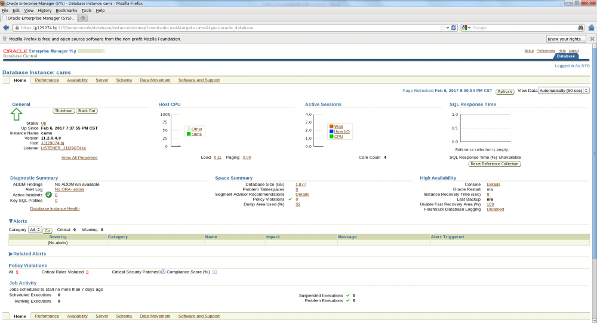Open View Data refresh interval dropdown

click(x=564, y=90)
